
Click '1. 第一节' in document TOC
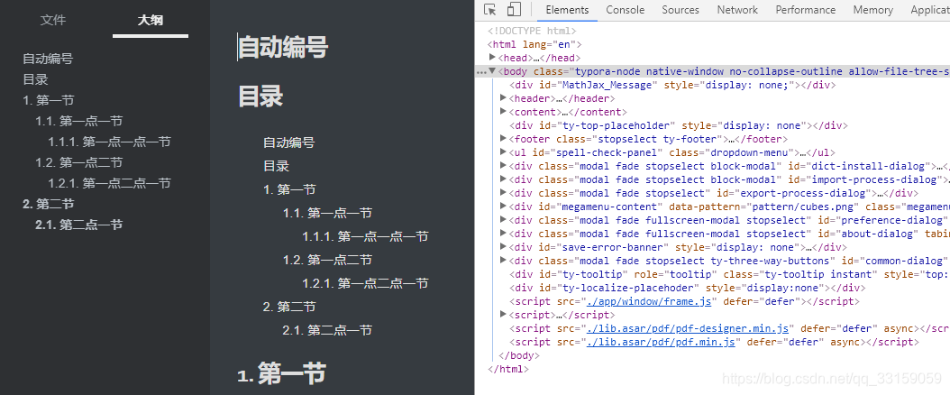[289, 189]
